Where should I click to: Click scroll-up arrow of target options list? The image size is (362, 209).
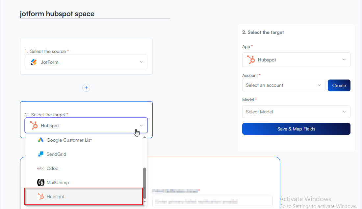tap(144, 137)
